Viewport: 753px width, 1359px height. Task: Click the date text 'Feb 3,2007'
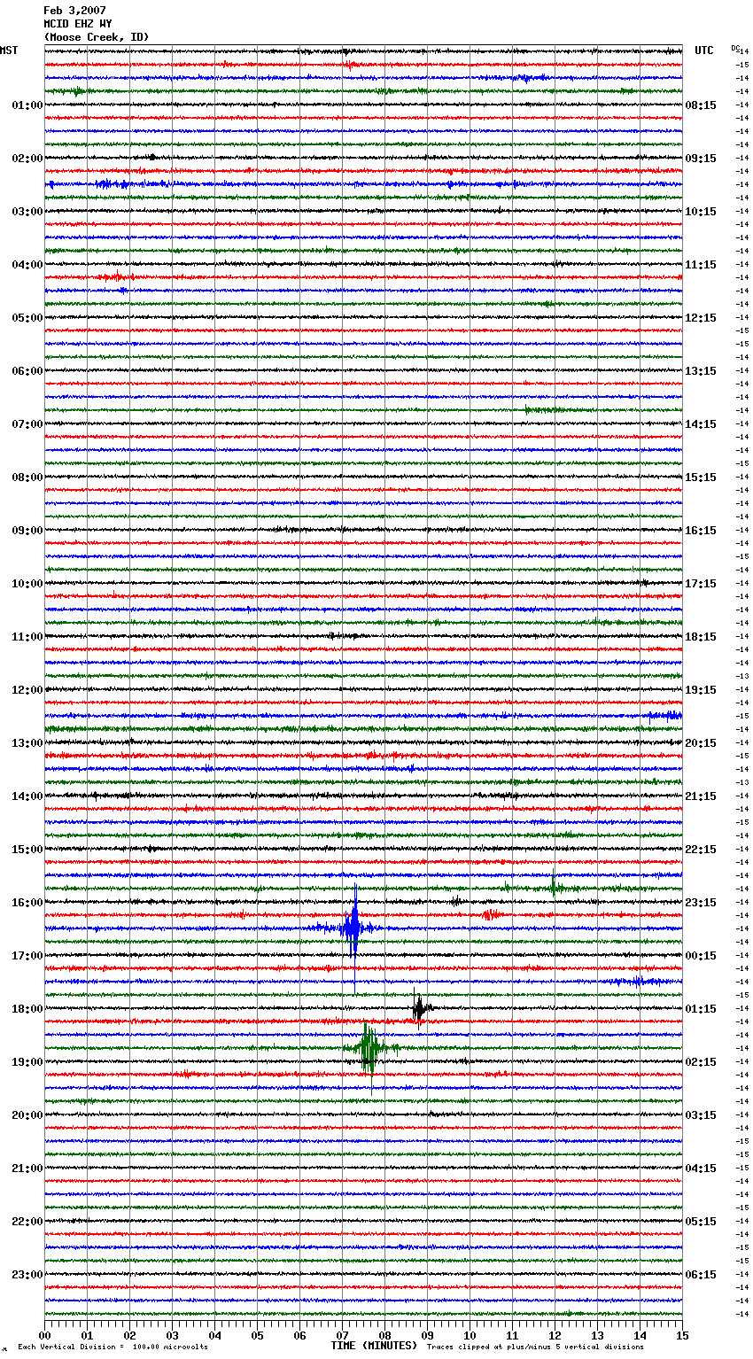click(74, 11)
